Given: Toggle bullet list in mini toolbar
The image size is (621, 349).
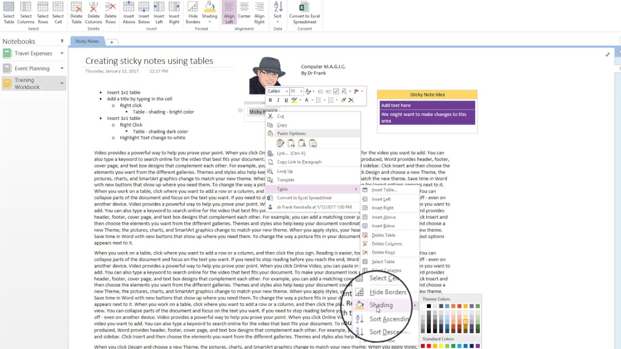Looking at the screenshot, I should pyautogui.click(x=318, y=100).
